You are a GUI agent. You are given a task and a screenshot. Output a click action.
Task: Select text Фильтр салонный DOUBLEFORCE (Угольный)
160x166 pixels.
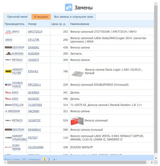[x=99, y=85]
